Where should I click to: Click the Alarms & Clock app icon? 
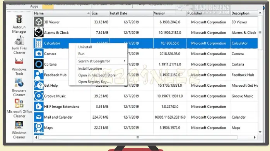(x=39, y=32)
